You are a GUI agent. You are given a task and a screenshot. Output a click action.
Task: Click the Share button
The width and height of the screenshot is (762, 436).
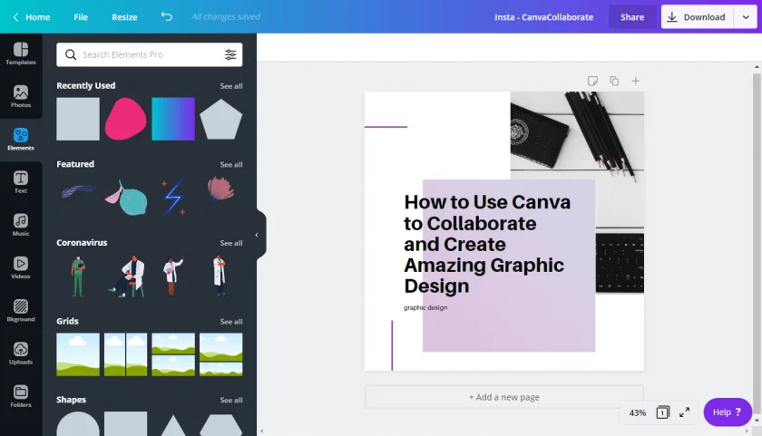pos(632,17)
